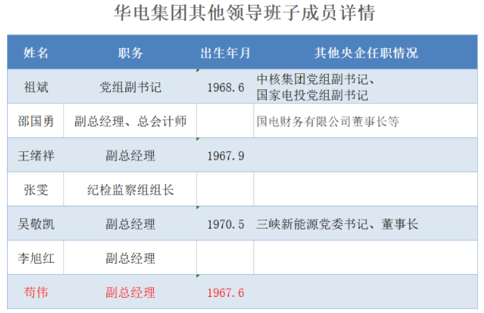Click the birth date 1967.9
Viewport: 484px width, 313px height.
(x=226, y=155)
